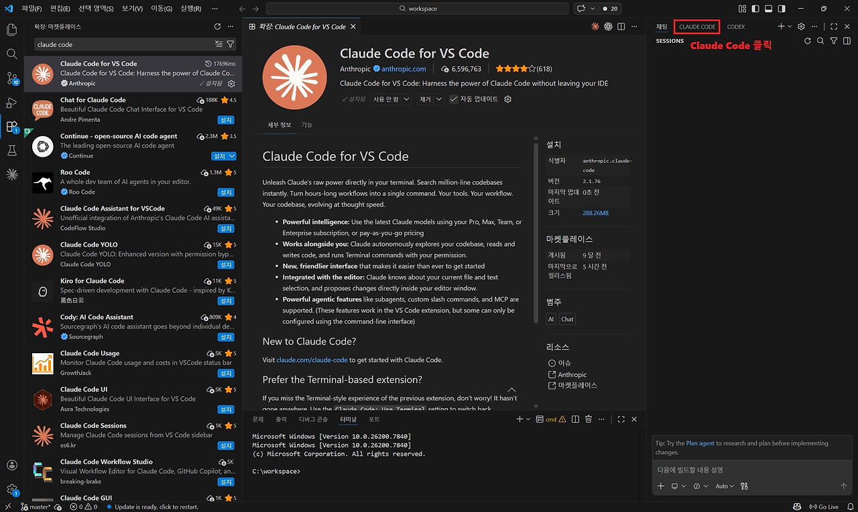858x512 pixels.
Task: Split the editor to the right
Action: tap(621, 27)
